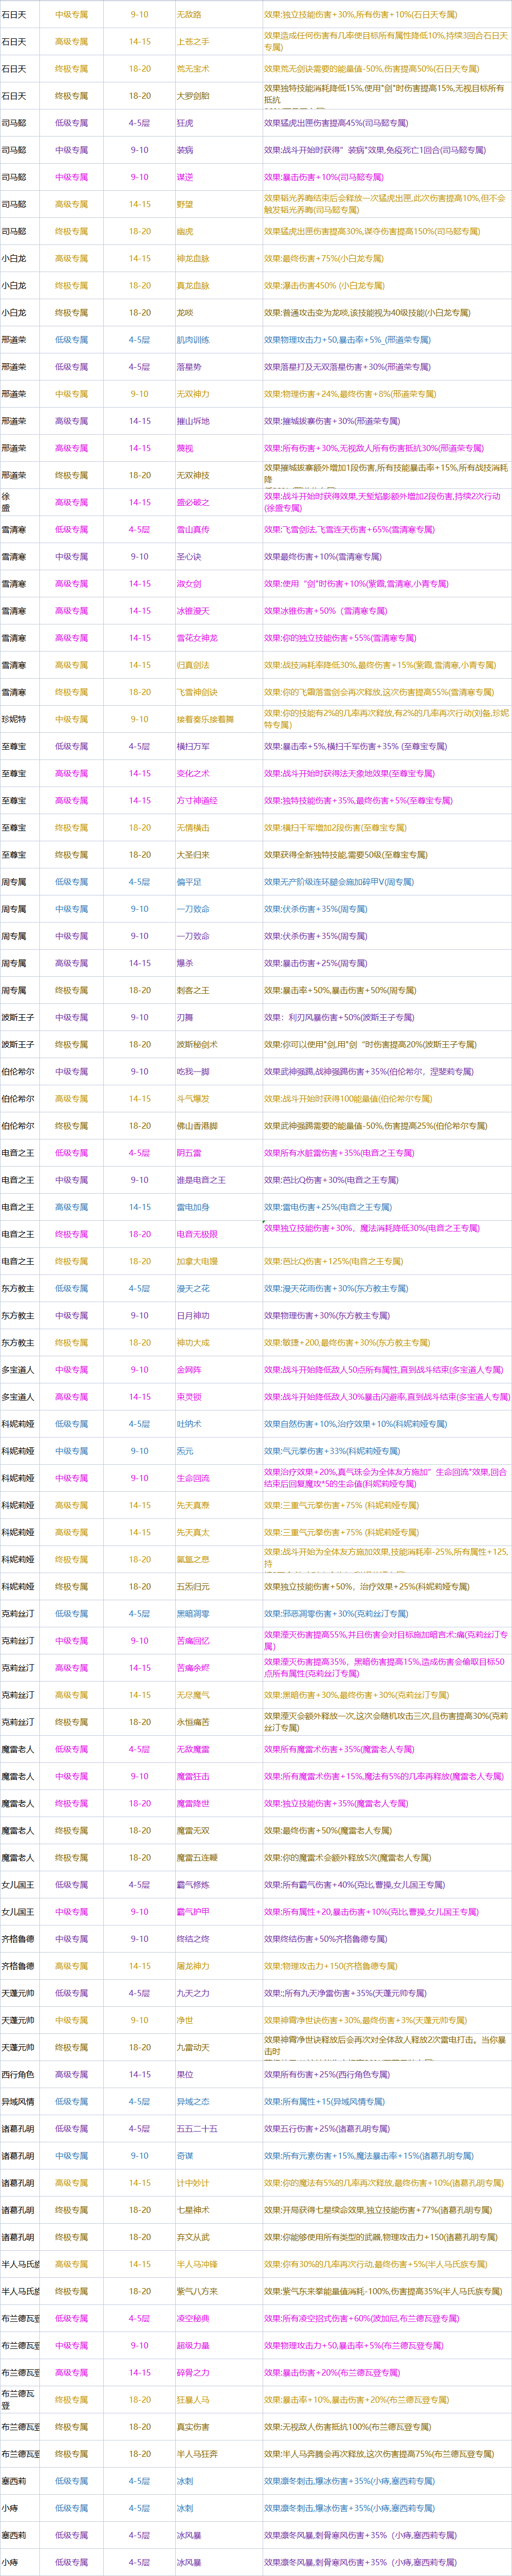Select the 霸气护甲 skill name
Image resolution: width=512 pixels, height=2576 pixels.
[193, 1911]
